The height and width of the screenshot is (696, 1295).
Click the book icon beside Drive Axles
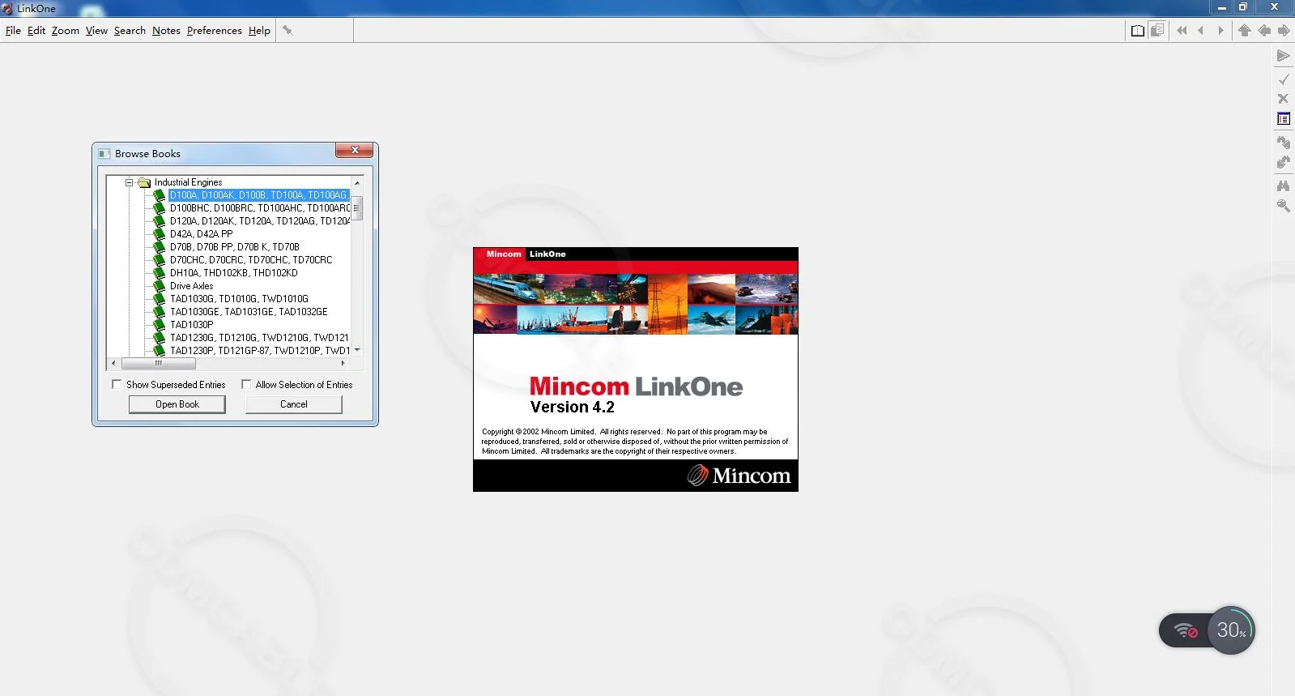160,286
